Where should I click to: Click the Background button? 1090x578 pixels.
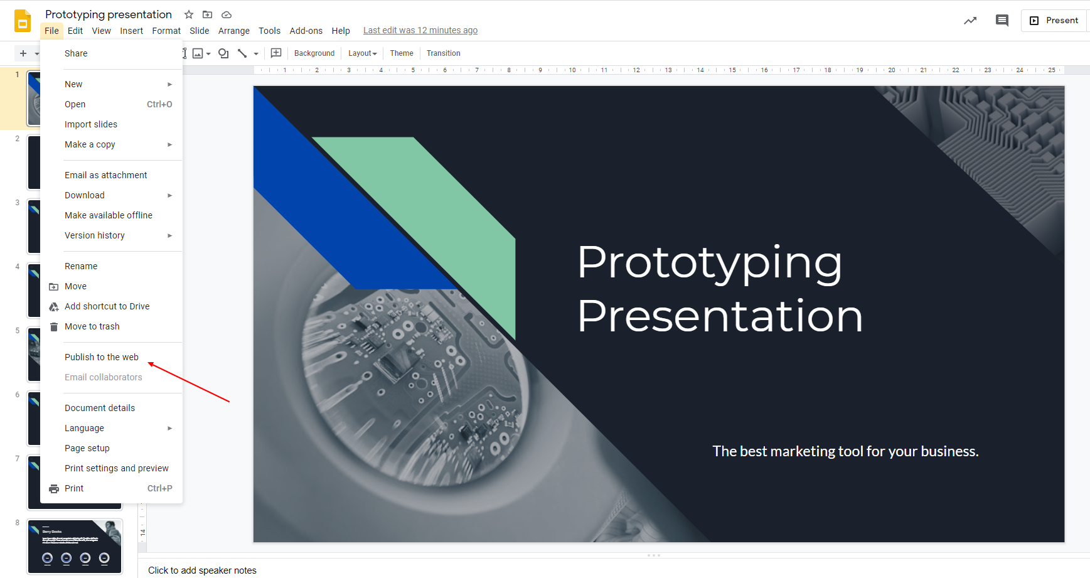point(314,53)
